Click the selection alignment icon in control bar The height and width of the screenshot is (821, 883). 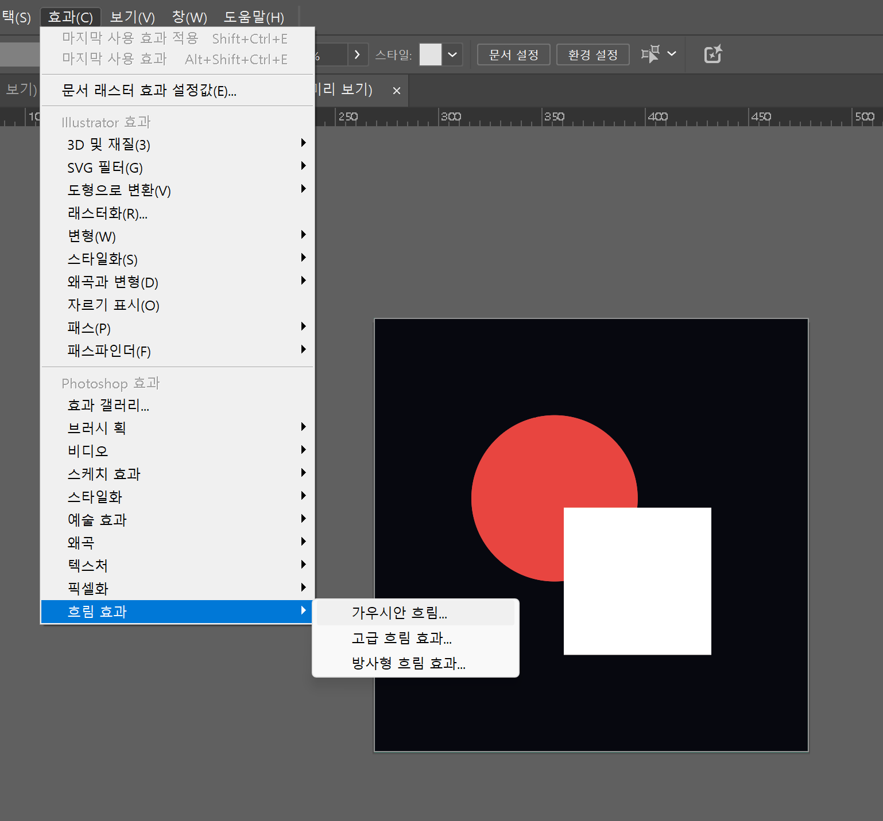coord(650,55)
